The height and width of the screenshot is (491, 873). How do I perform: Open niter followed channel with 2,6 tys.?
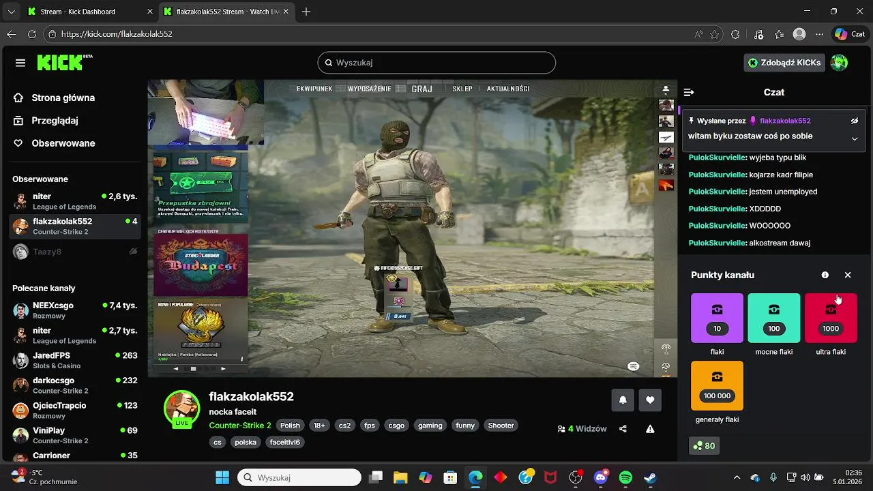[x=75, y=201]
